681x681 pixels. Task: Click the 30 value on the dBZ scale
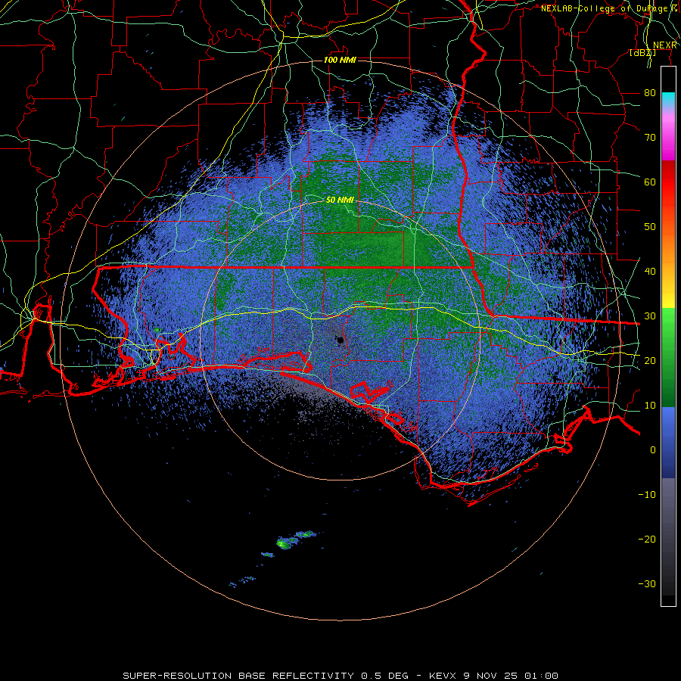pyautogui.click(x=650, y=316)
